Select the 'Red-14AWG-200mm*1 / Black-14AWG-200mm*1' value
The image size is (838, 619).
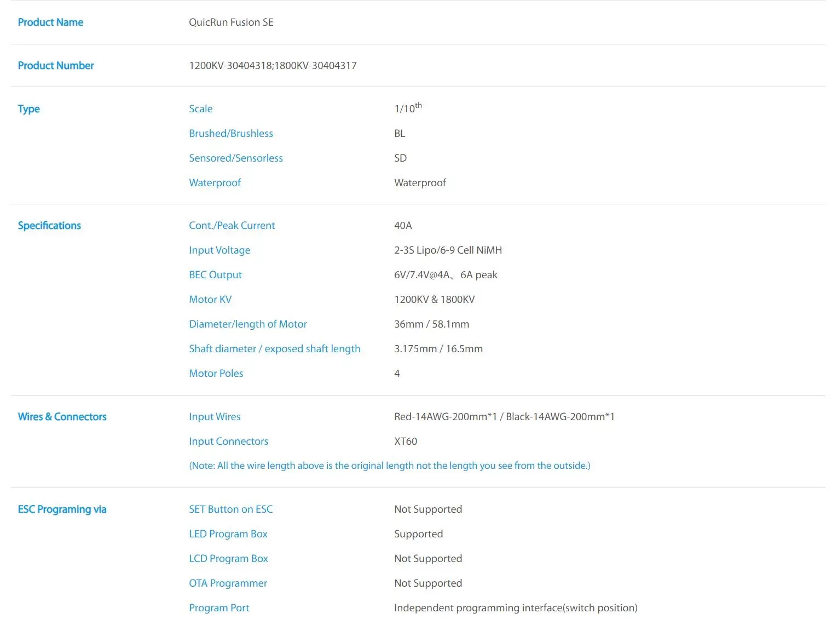coord(504,417)
